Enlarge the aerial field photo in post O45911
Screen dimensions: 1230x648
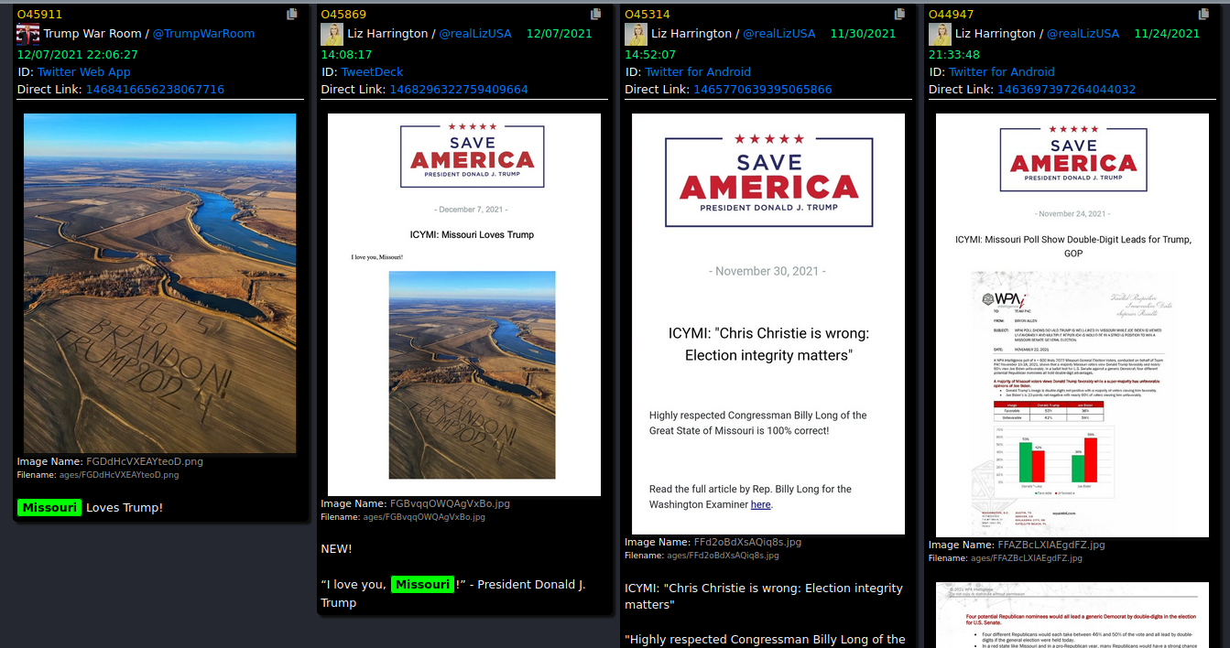pos(159,283)
